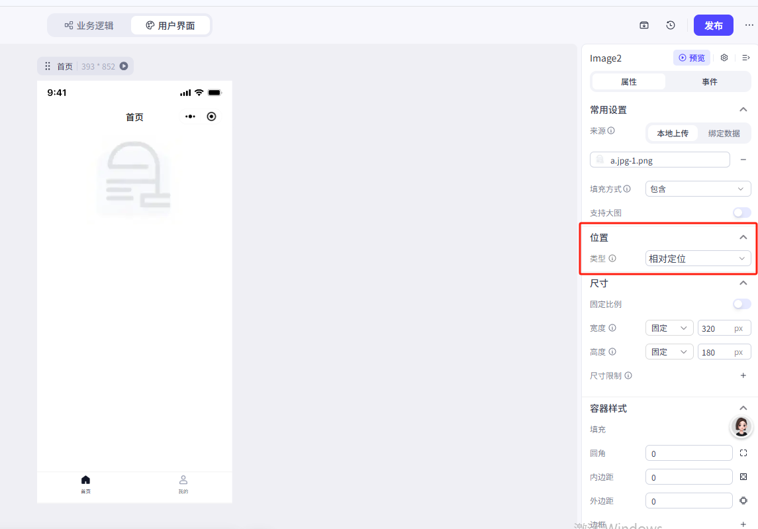
Task: Toggle the 固定比例 switch
Action: (741, 304)
